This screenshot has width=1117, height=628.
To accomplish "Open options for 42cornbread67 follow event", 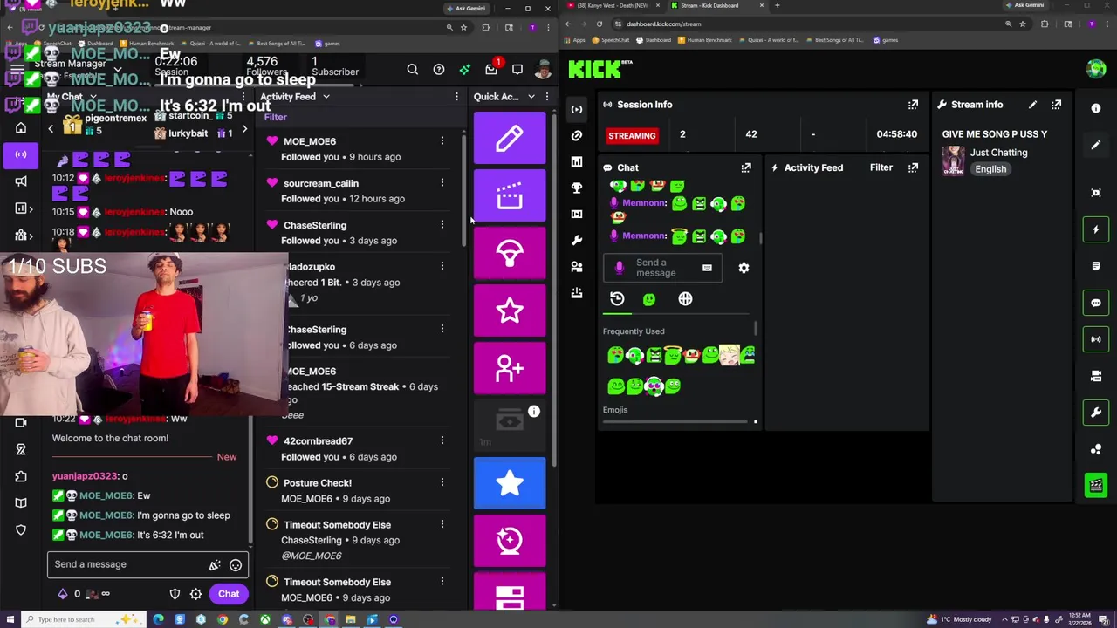I will point(442,441).
